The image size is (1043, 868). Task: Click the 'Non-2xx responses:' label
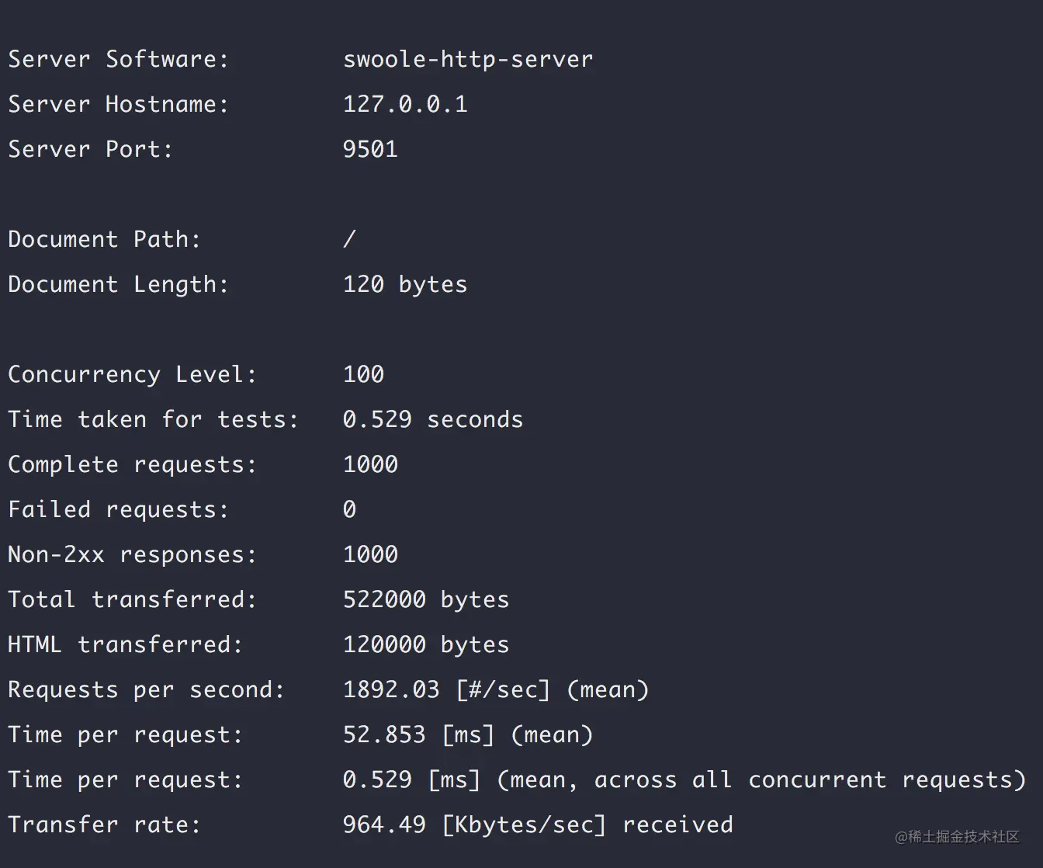133,554
